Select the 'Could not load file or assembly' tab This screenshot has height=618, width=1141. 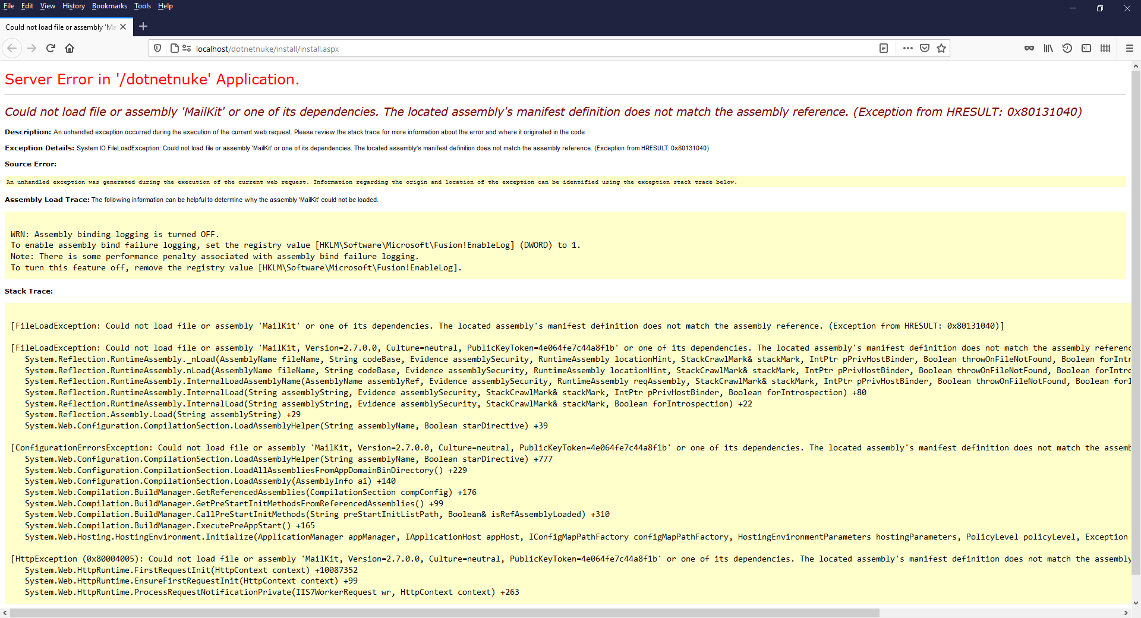coord(60,27)
